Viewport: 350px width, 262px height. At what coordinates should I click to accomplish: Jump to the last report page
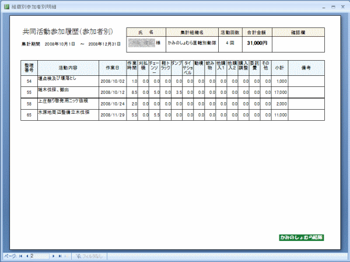click(60, 256)
